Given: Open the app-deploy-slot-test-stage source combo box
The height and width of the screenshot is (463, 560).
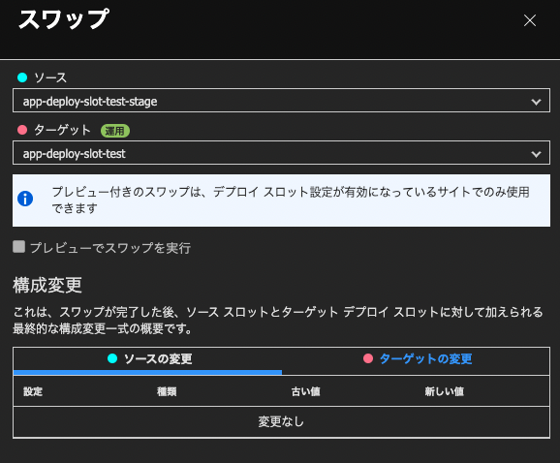Looking at the screenshot, I should click(281, 101).
